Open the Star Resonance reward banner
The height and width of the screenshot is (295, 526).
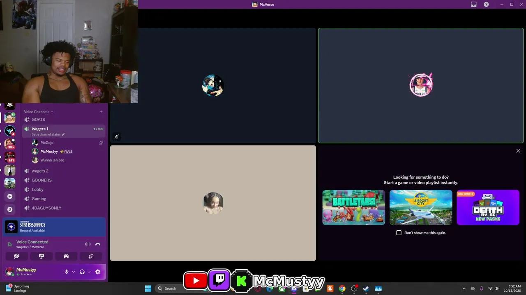(x=54, y=227)
